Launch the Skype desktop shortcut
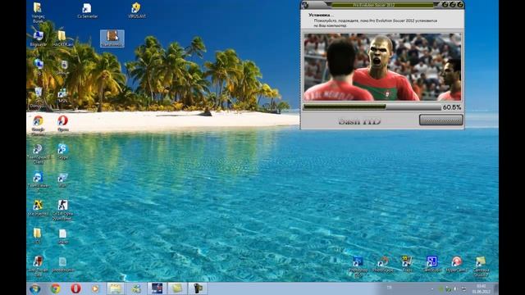Screen dimensions: 525x295 pos(62,152)
